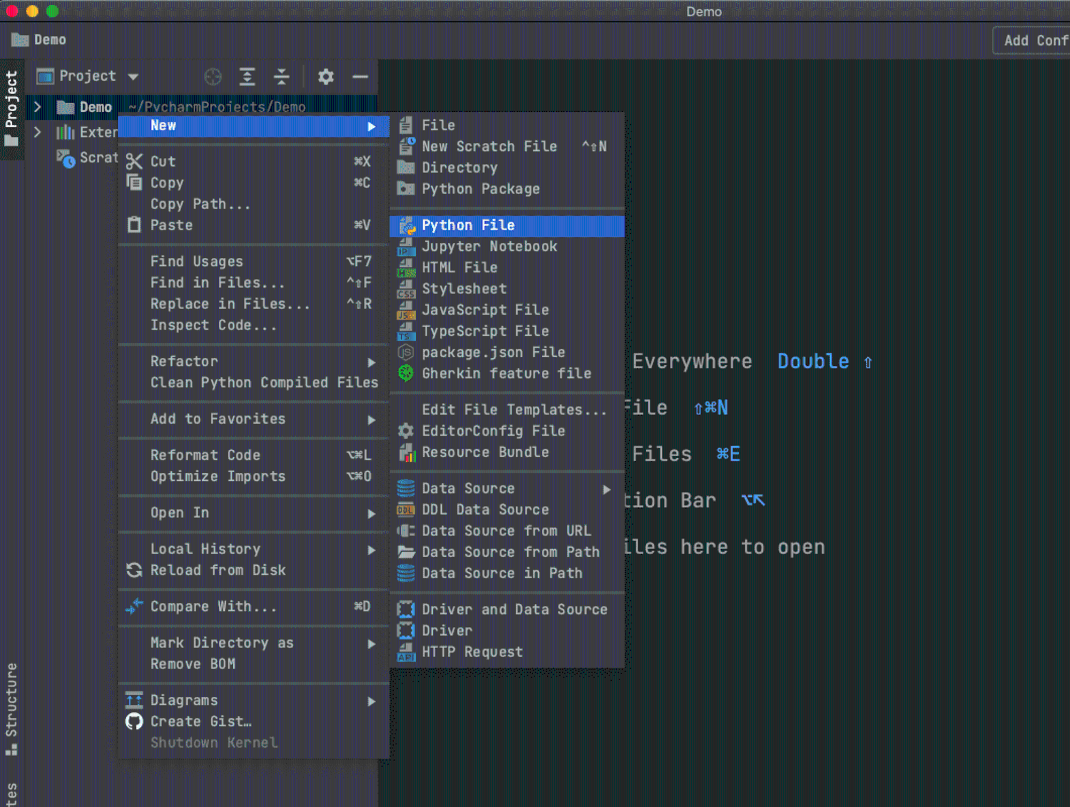Click the Data Source from URL icon
The height and width of the screenshot is (807, 1070).
[406, 531]
